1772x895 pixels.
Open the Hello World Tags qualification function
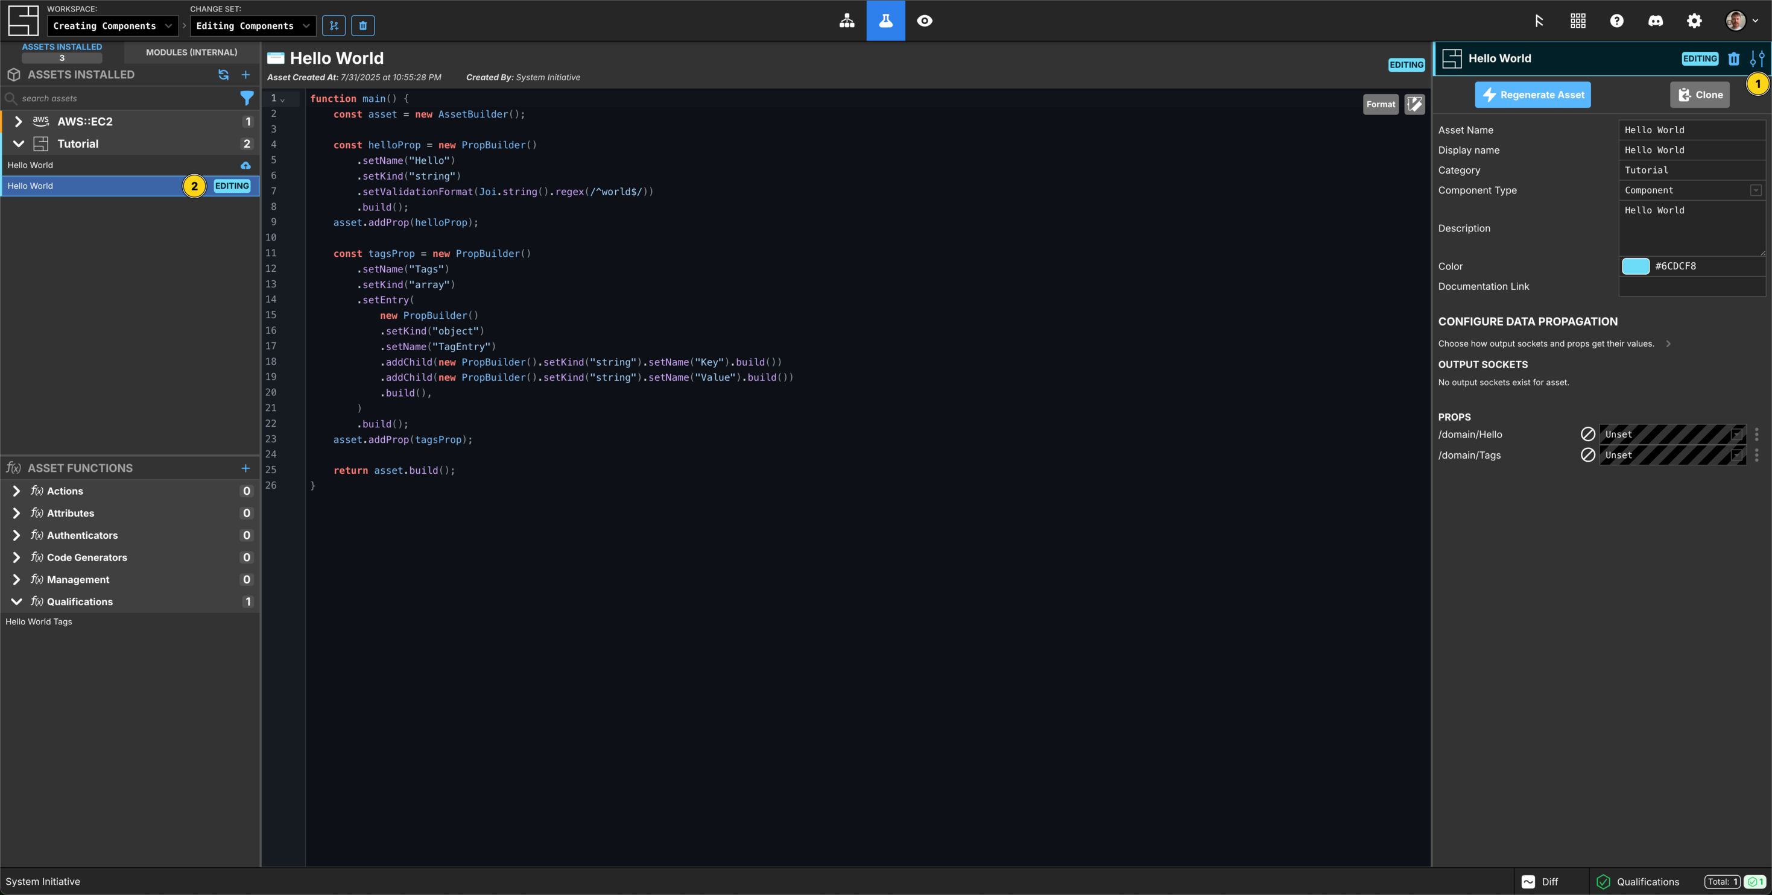pos(39,621)
